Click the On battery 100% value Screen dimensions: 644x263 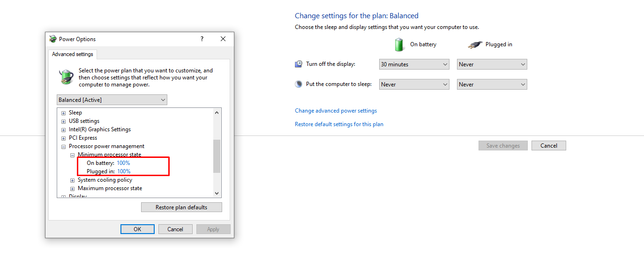coord(123,163)
